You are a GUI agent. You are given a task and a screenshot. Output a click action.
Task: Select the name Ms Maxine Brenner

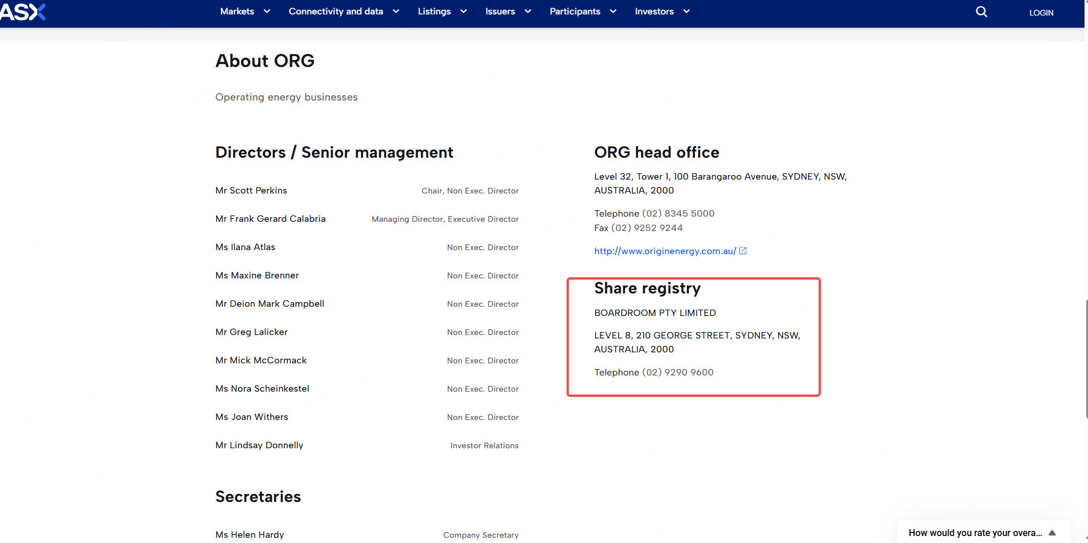tap(257, 276)
